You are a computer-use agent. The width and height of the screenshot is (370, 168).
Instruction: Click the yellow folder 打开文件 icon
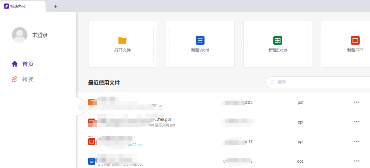tap(122, 40)
